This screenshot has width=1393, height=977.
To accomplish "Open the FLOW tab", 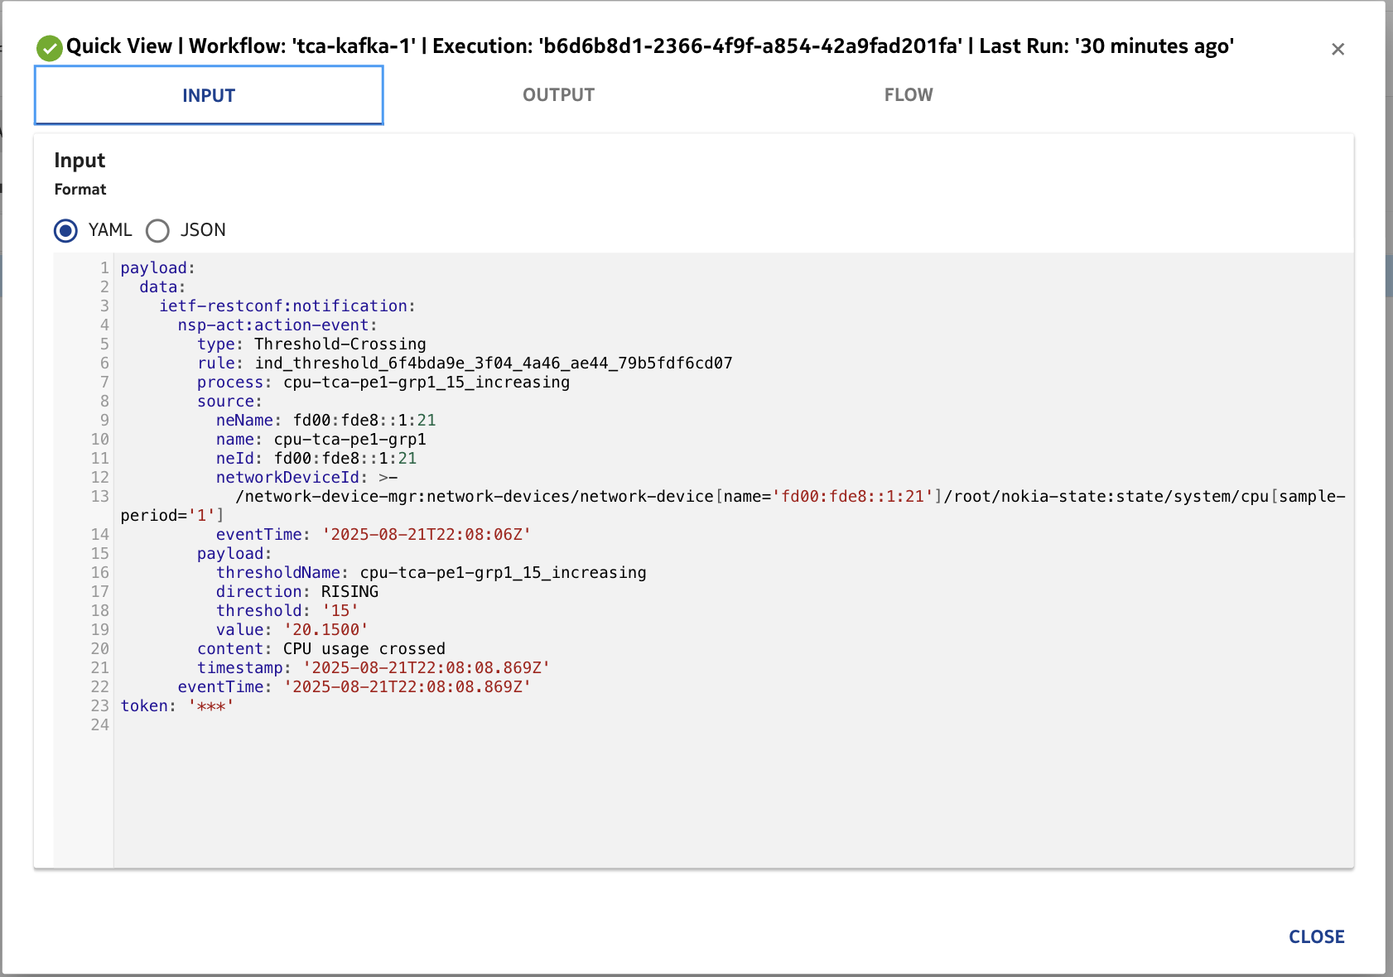I will (908, 95).
